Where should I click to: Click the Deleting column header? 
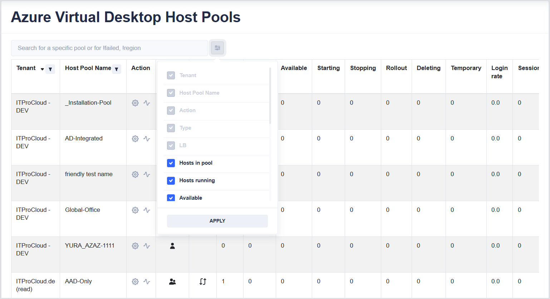click(x=429, y=68)
